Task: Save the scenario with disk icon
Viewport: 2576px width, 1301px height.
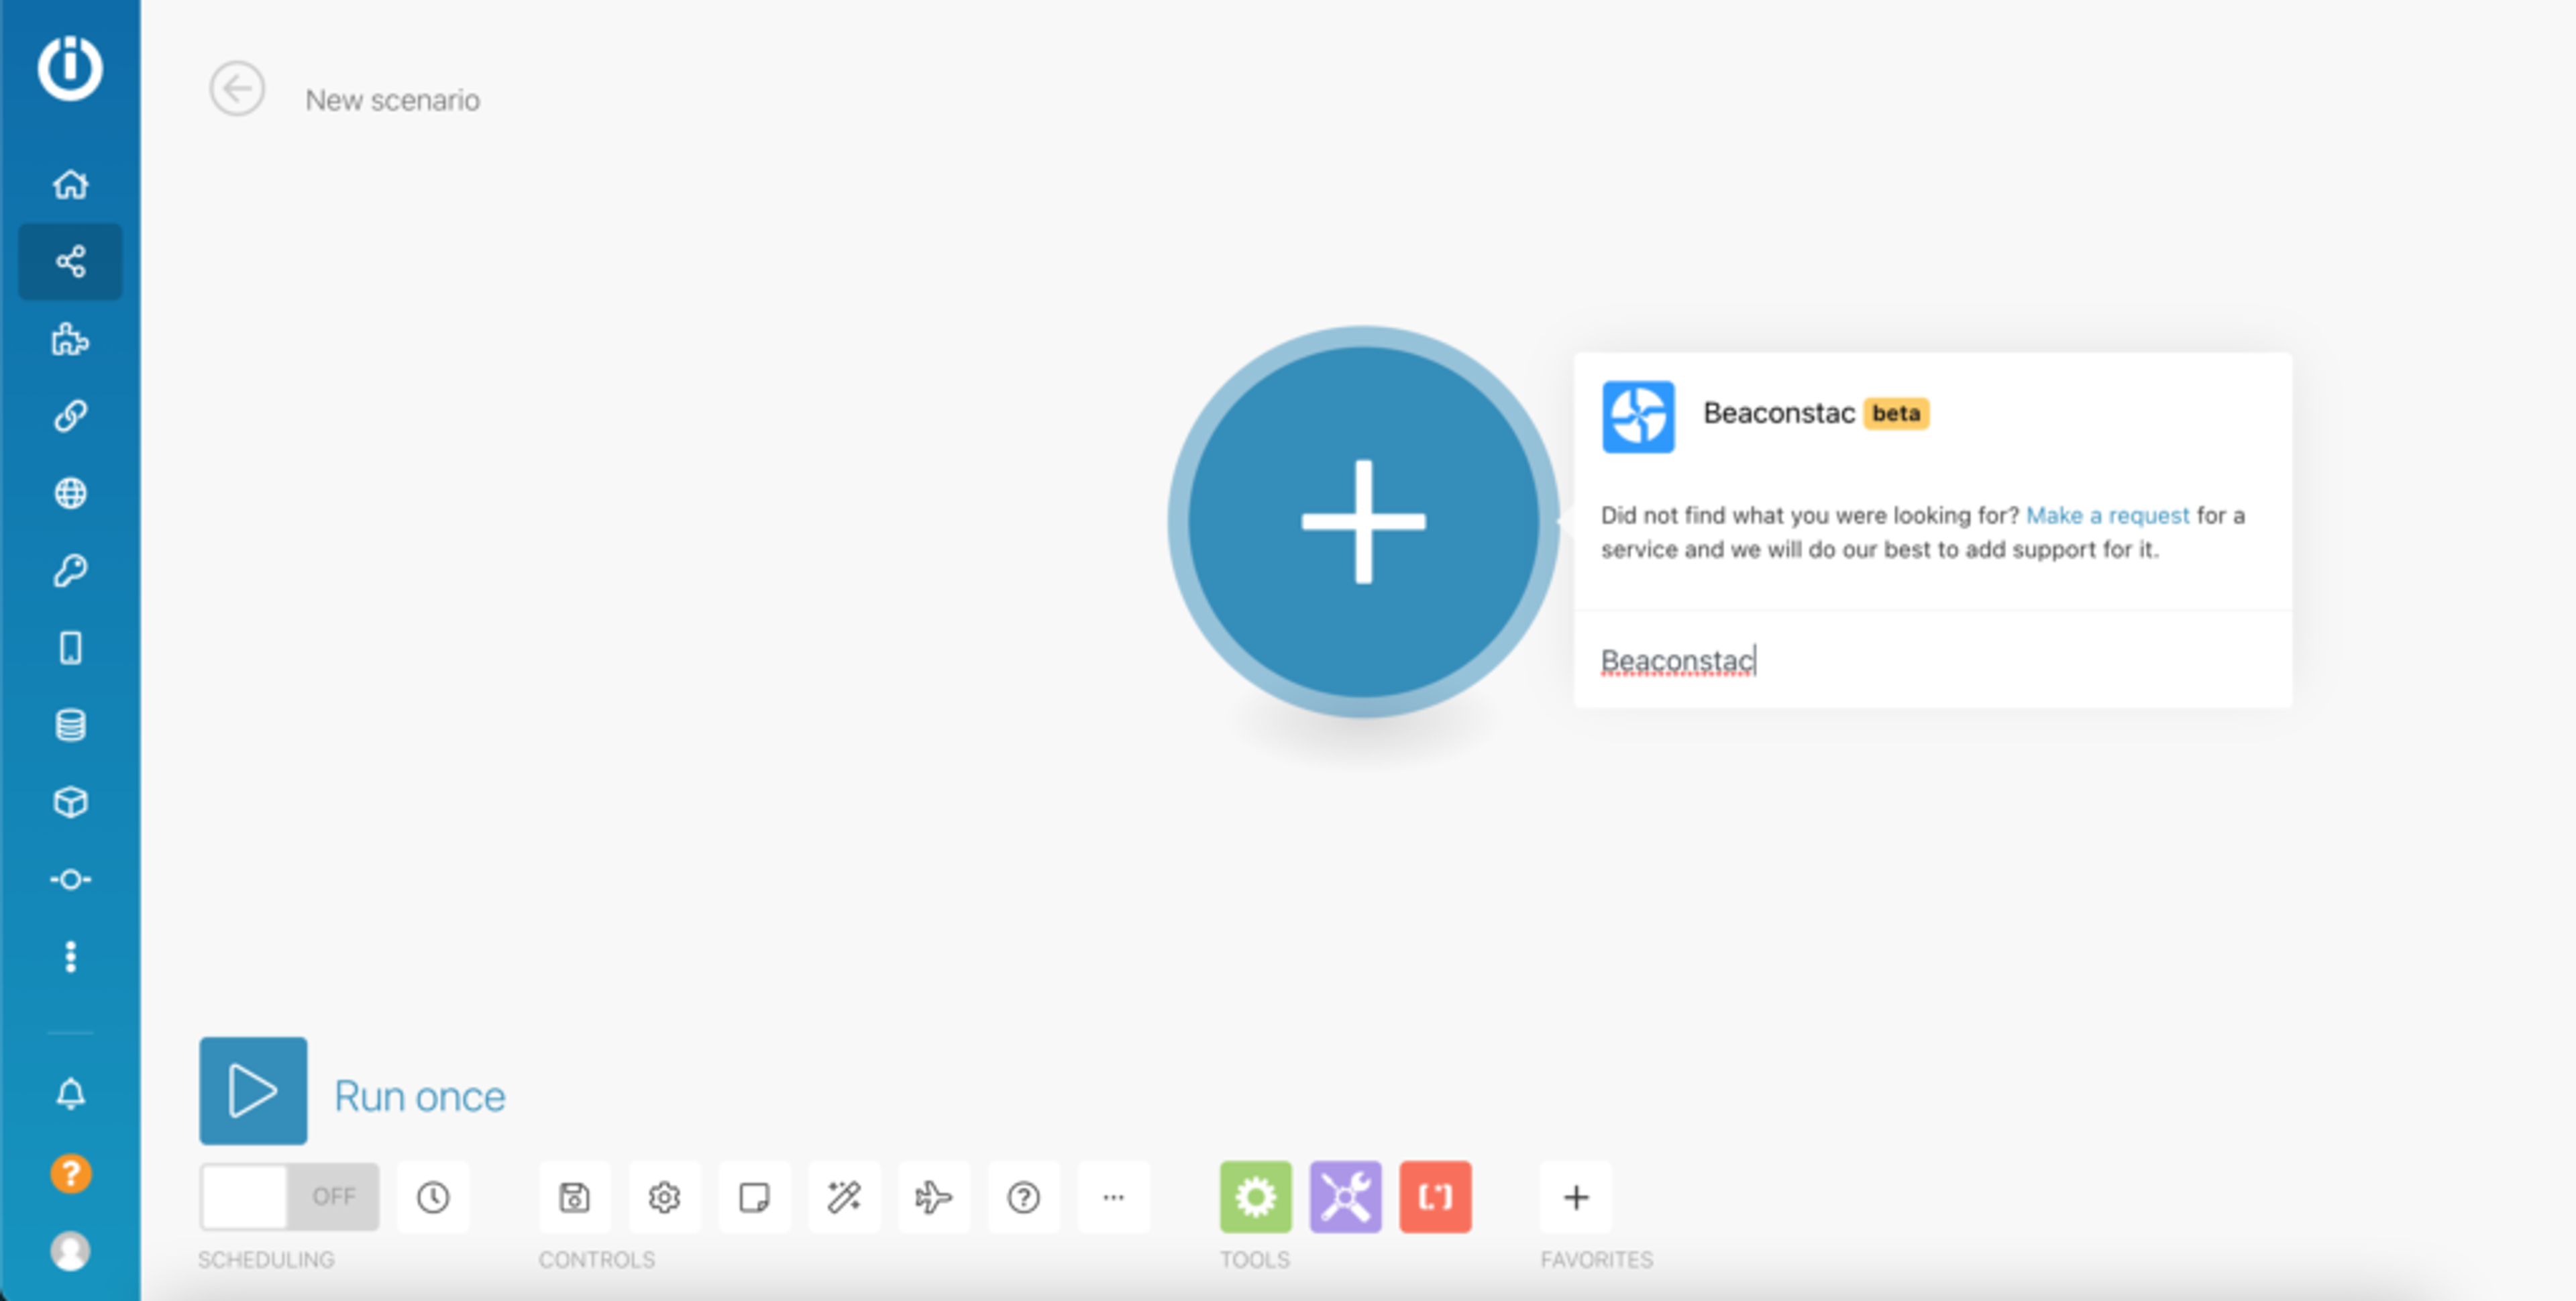Action: (x=574, y=1197)
